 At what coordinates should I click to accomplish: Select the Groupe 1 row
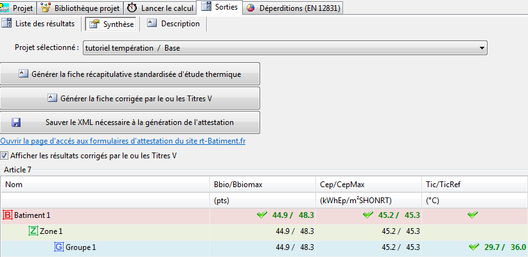coord(265,247)
